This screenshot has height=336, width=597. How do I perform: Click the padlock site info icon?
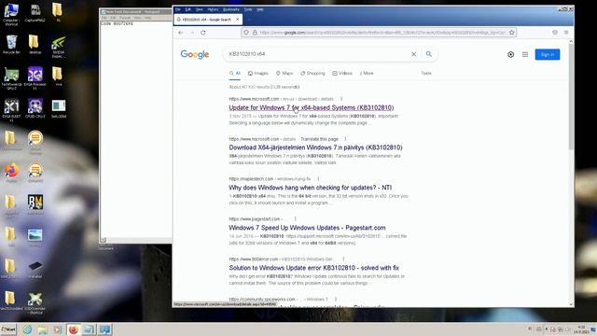[255, 33]
